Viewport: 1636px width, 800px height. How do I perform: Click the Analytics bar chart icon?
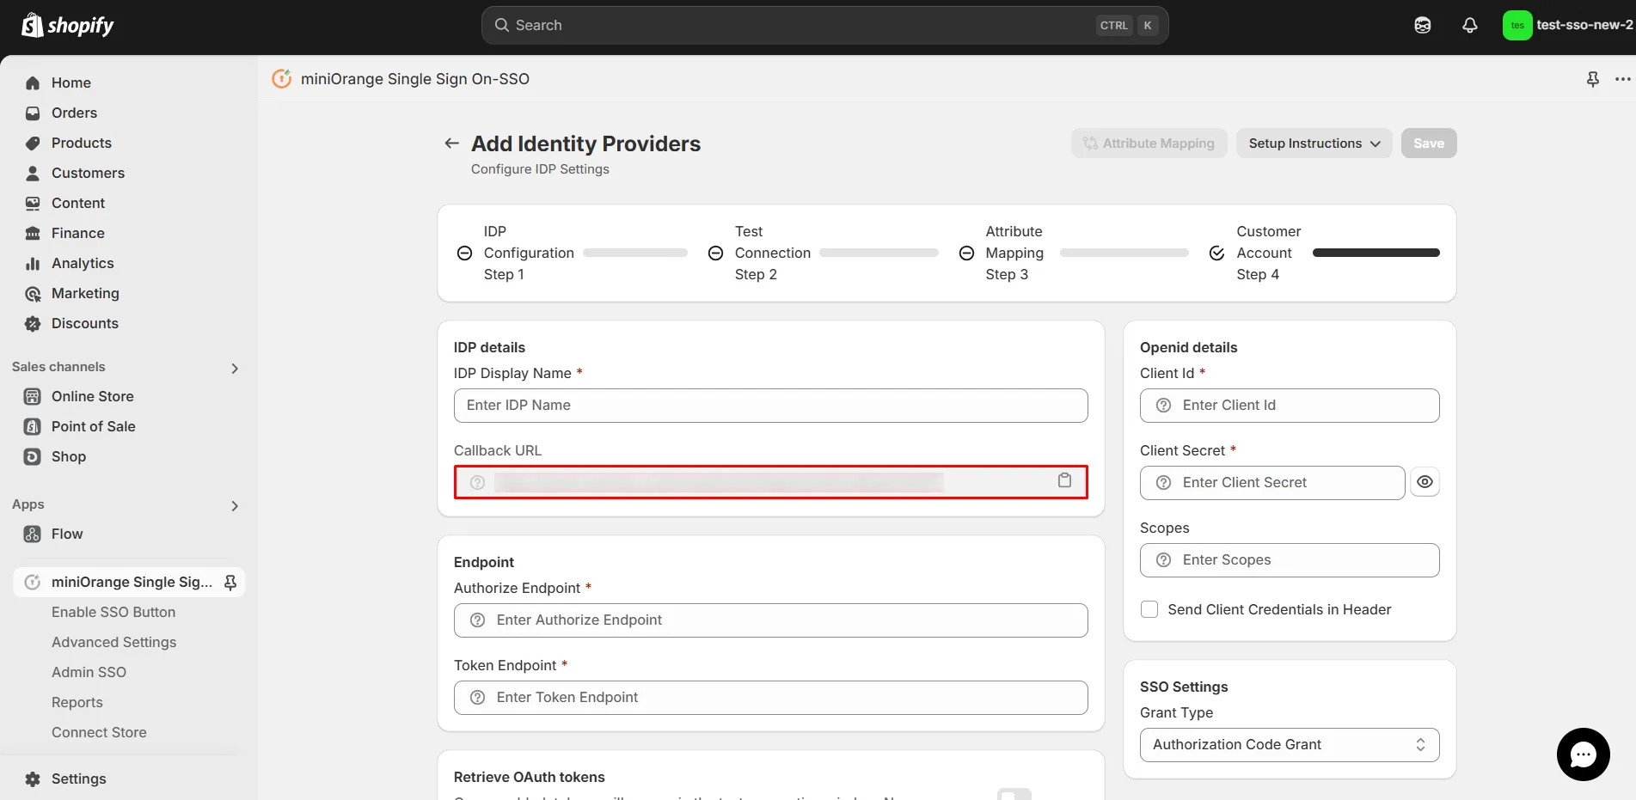pos(33,264)
